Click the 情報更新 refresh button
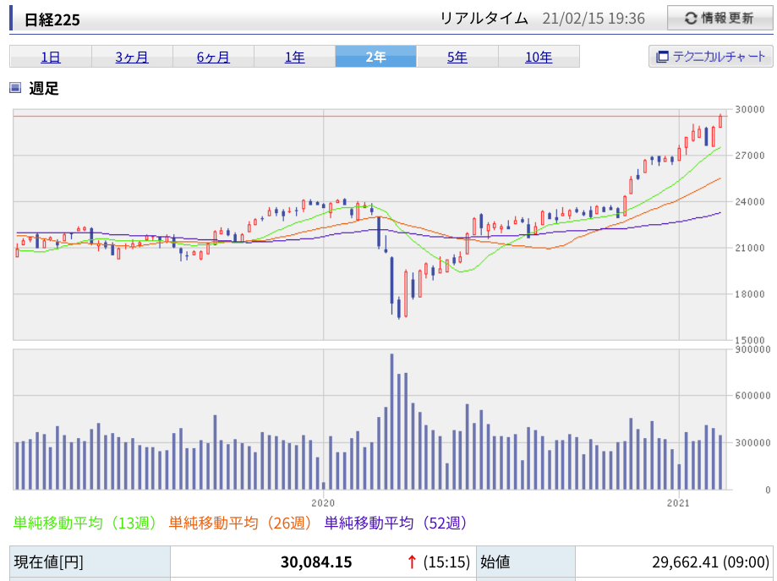Image resolution: width=777 pixels, height=581 pixels. [720, 19]
